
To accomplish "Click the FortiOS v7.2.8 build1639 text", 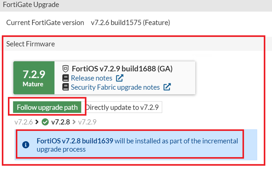I will coord(75,141).
